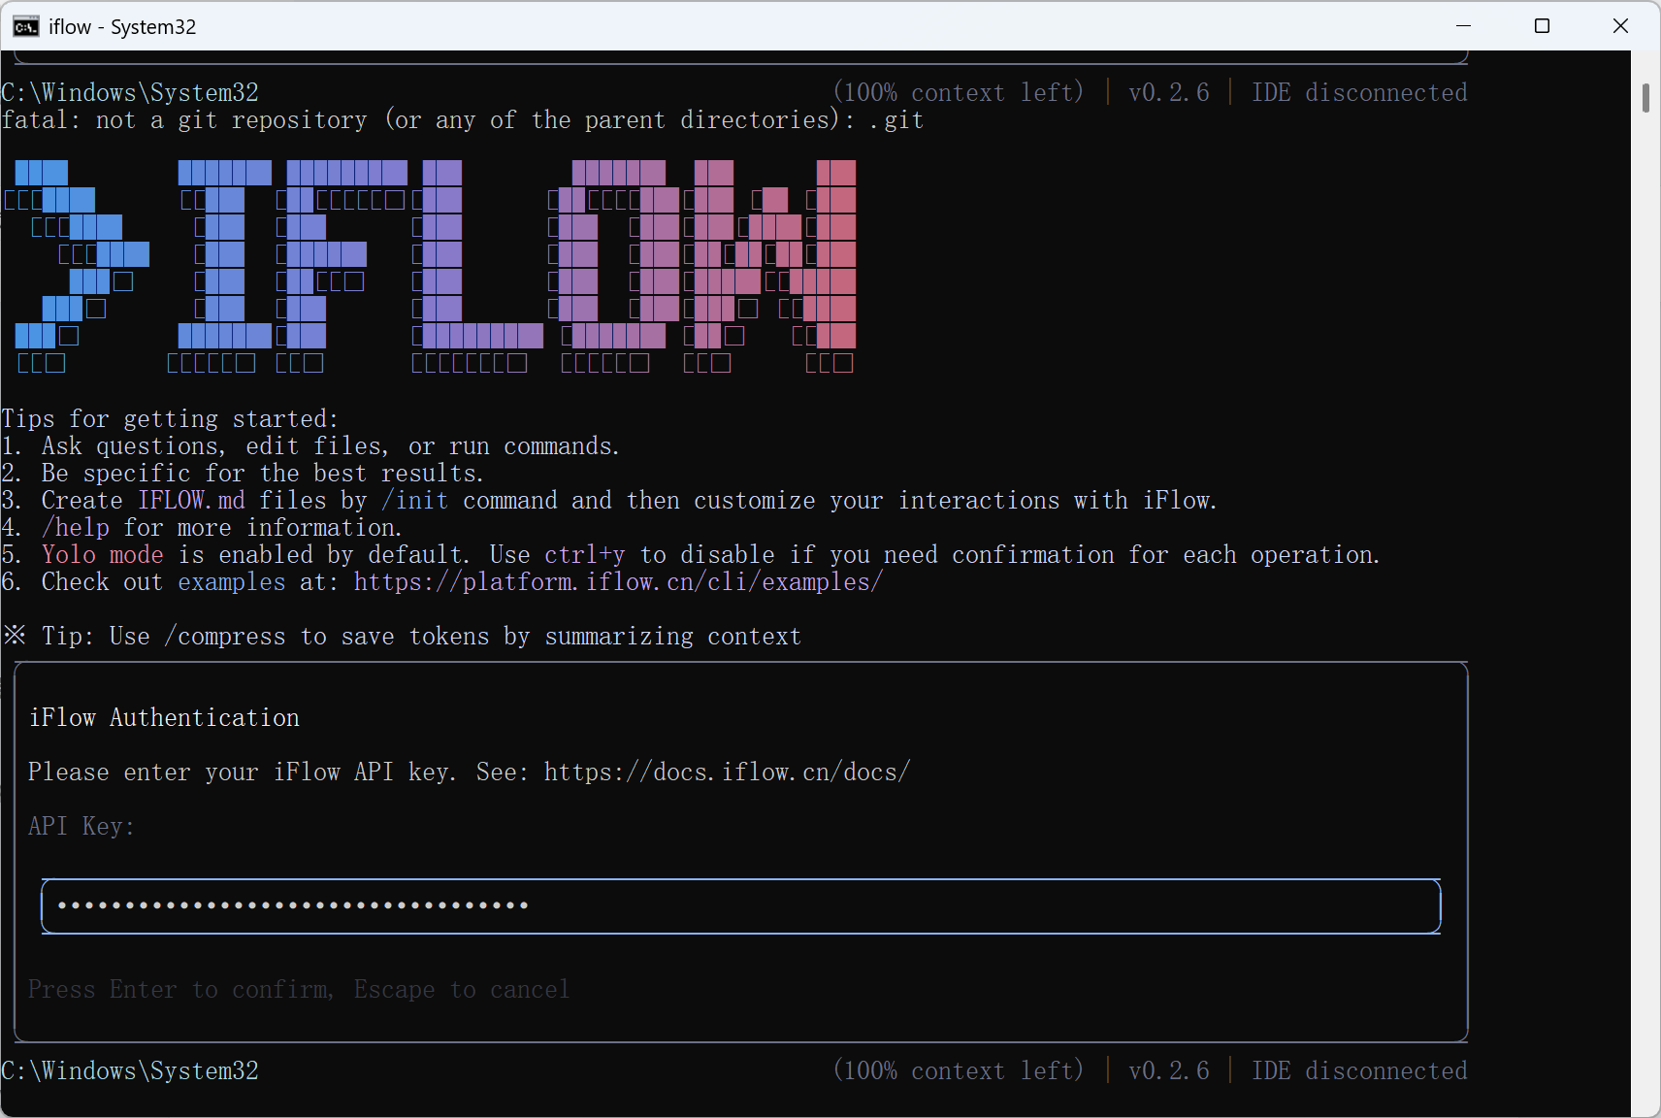Image resolution: width=1661 pixels, height=1118 pixels.
Task: Click the 'iflow - System32' window title
Action: (x=122, y=27)
